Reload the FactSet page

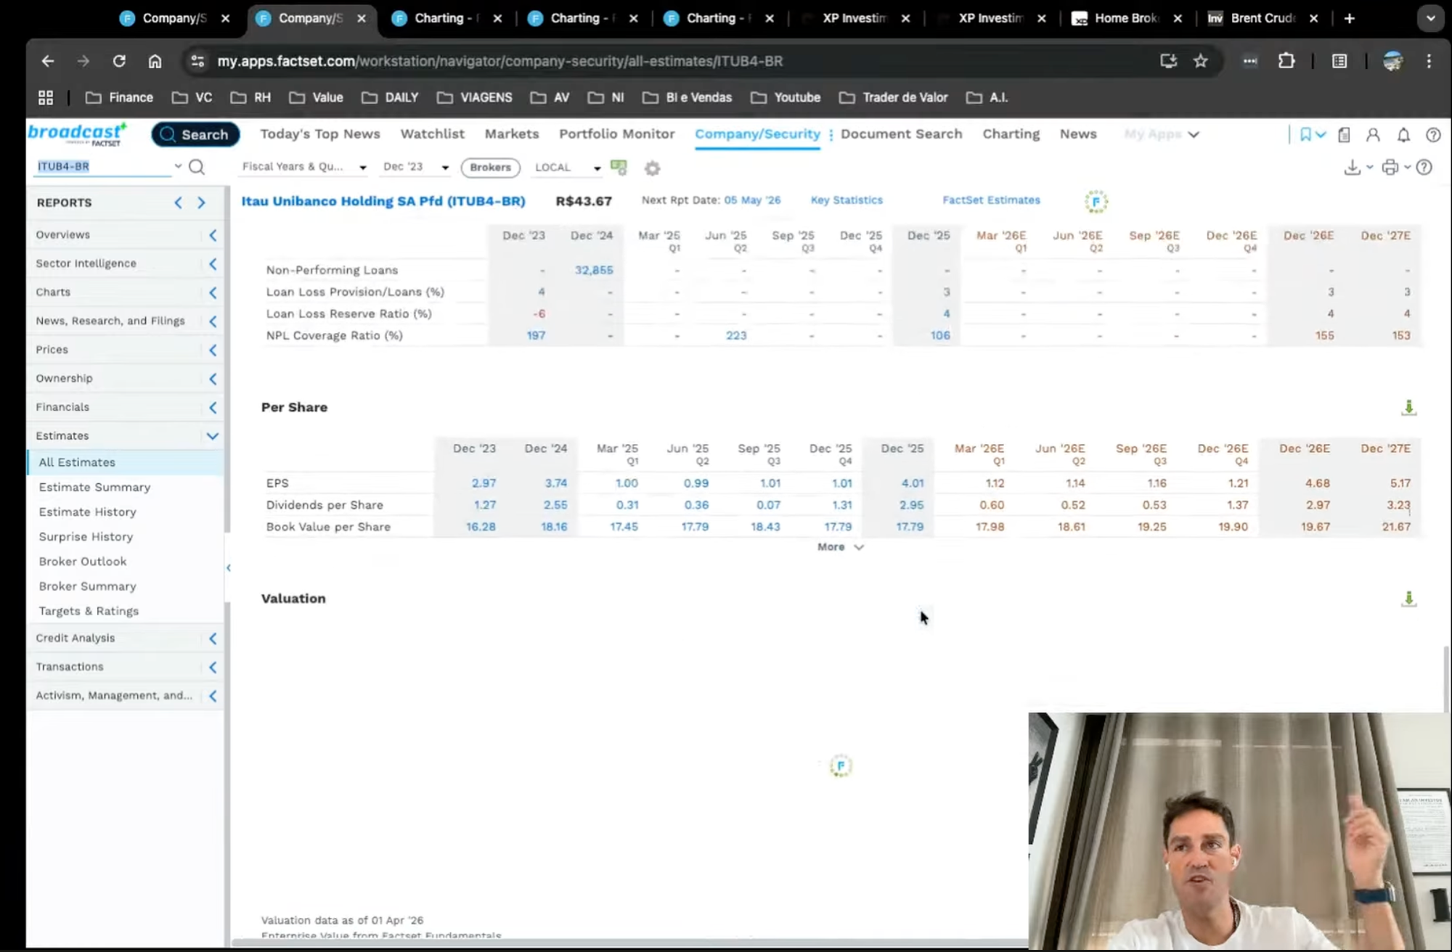[119, 61]
